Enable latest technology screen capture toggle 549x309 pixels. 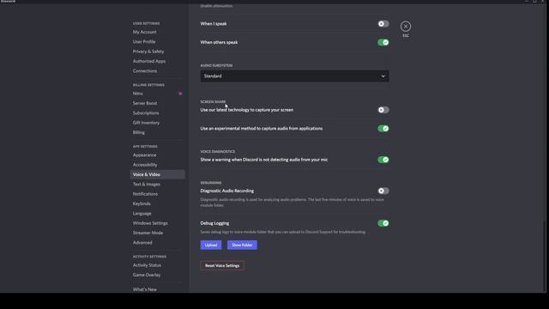383,110
